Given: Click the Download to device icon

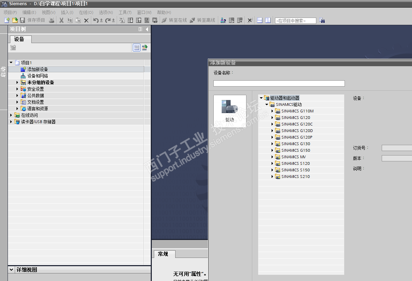Looking at the screenshot, I should click(x=130, y=20).
